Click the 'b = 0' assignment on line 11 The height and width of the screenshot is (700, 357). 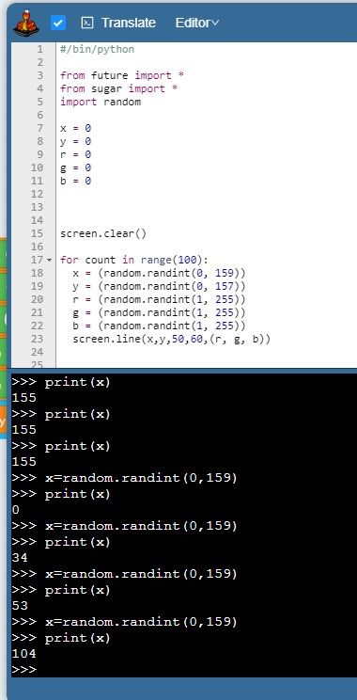76,181
